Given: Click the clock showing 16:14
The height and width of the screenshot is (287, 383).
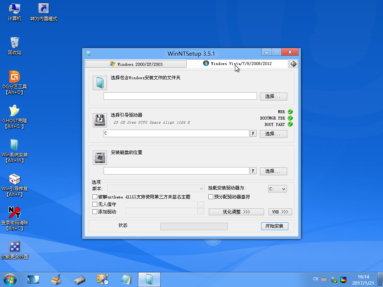Looking at the screenshot, I should click(x=363, y=277).
